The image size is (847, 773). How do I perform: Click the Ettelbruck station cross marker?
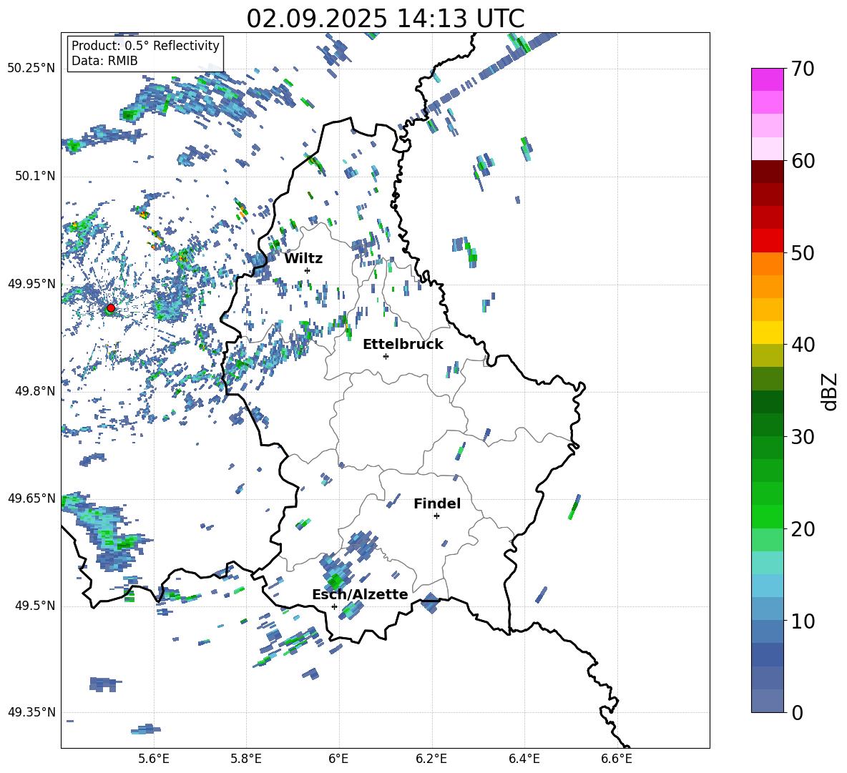pos(386,356)
